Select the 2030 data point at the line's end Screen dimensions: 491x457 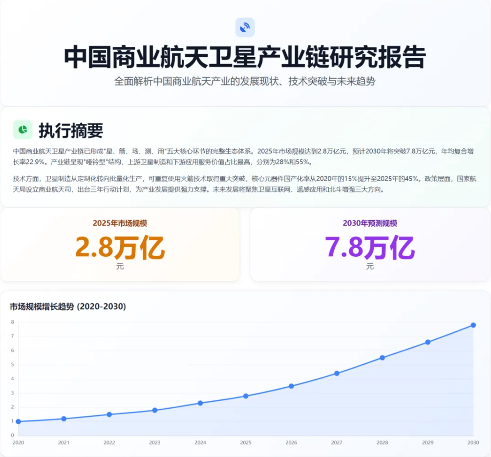473,325
